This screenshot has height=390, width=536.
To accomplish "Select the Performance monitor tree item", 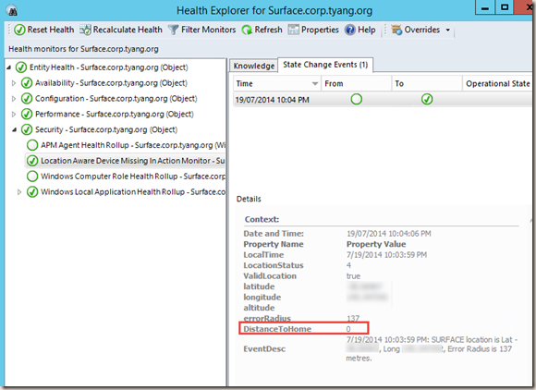I will pos(107,115).
